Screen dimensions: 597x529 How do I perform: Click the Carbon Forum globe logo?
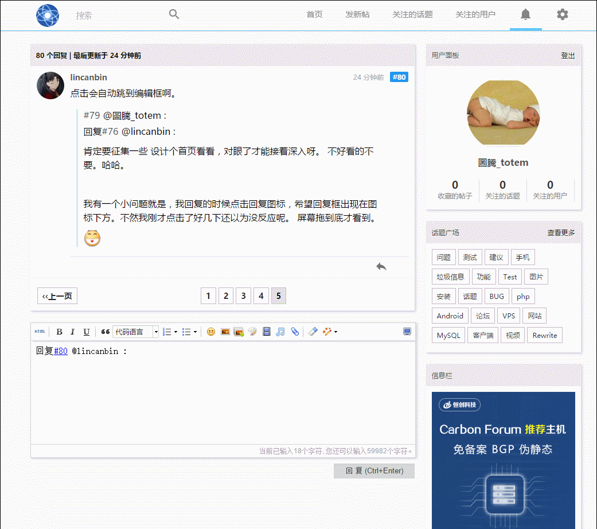pos(48,15)
